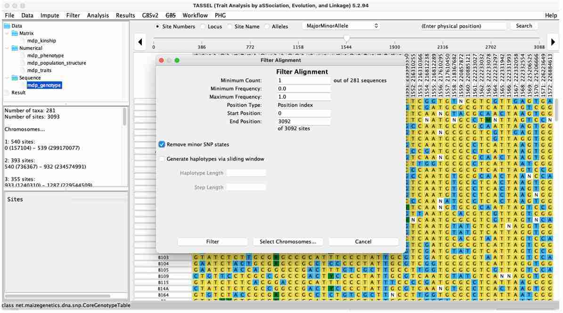Click the Cancel button
The height and width of the screenshot is (313, 563).
pos(363,241)
